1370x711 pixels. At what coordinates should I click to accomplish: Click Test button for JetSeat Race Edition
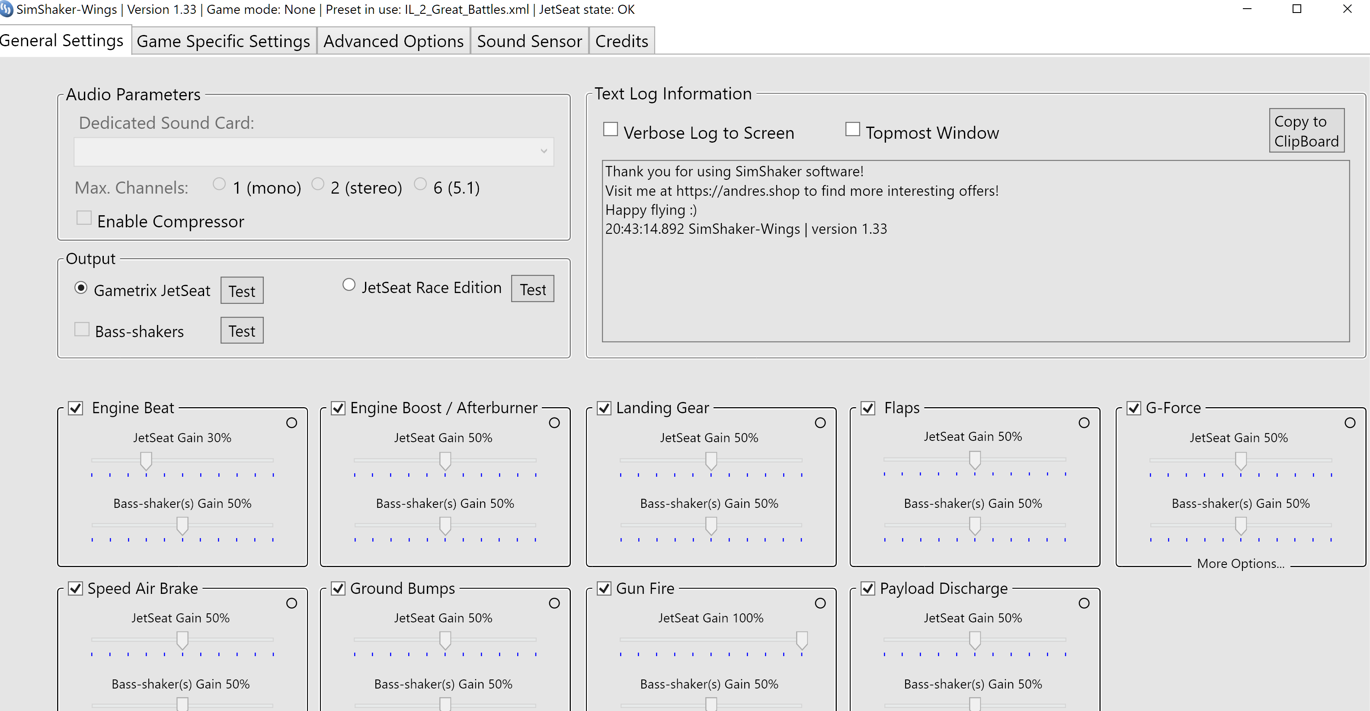[x=532, y=289]
